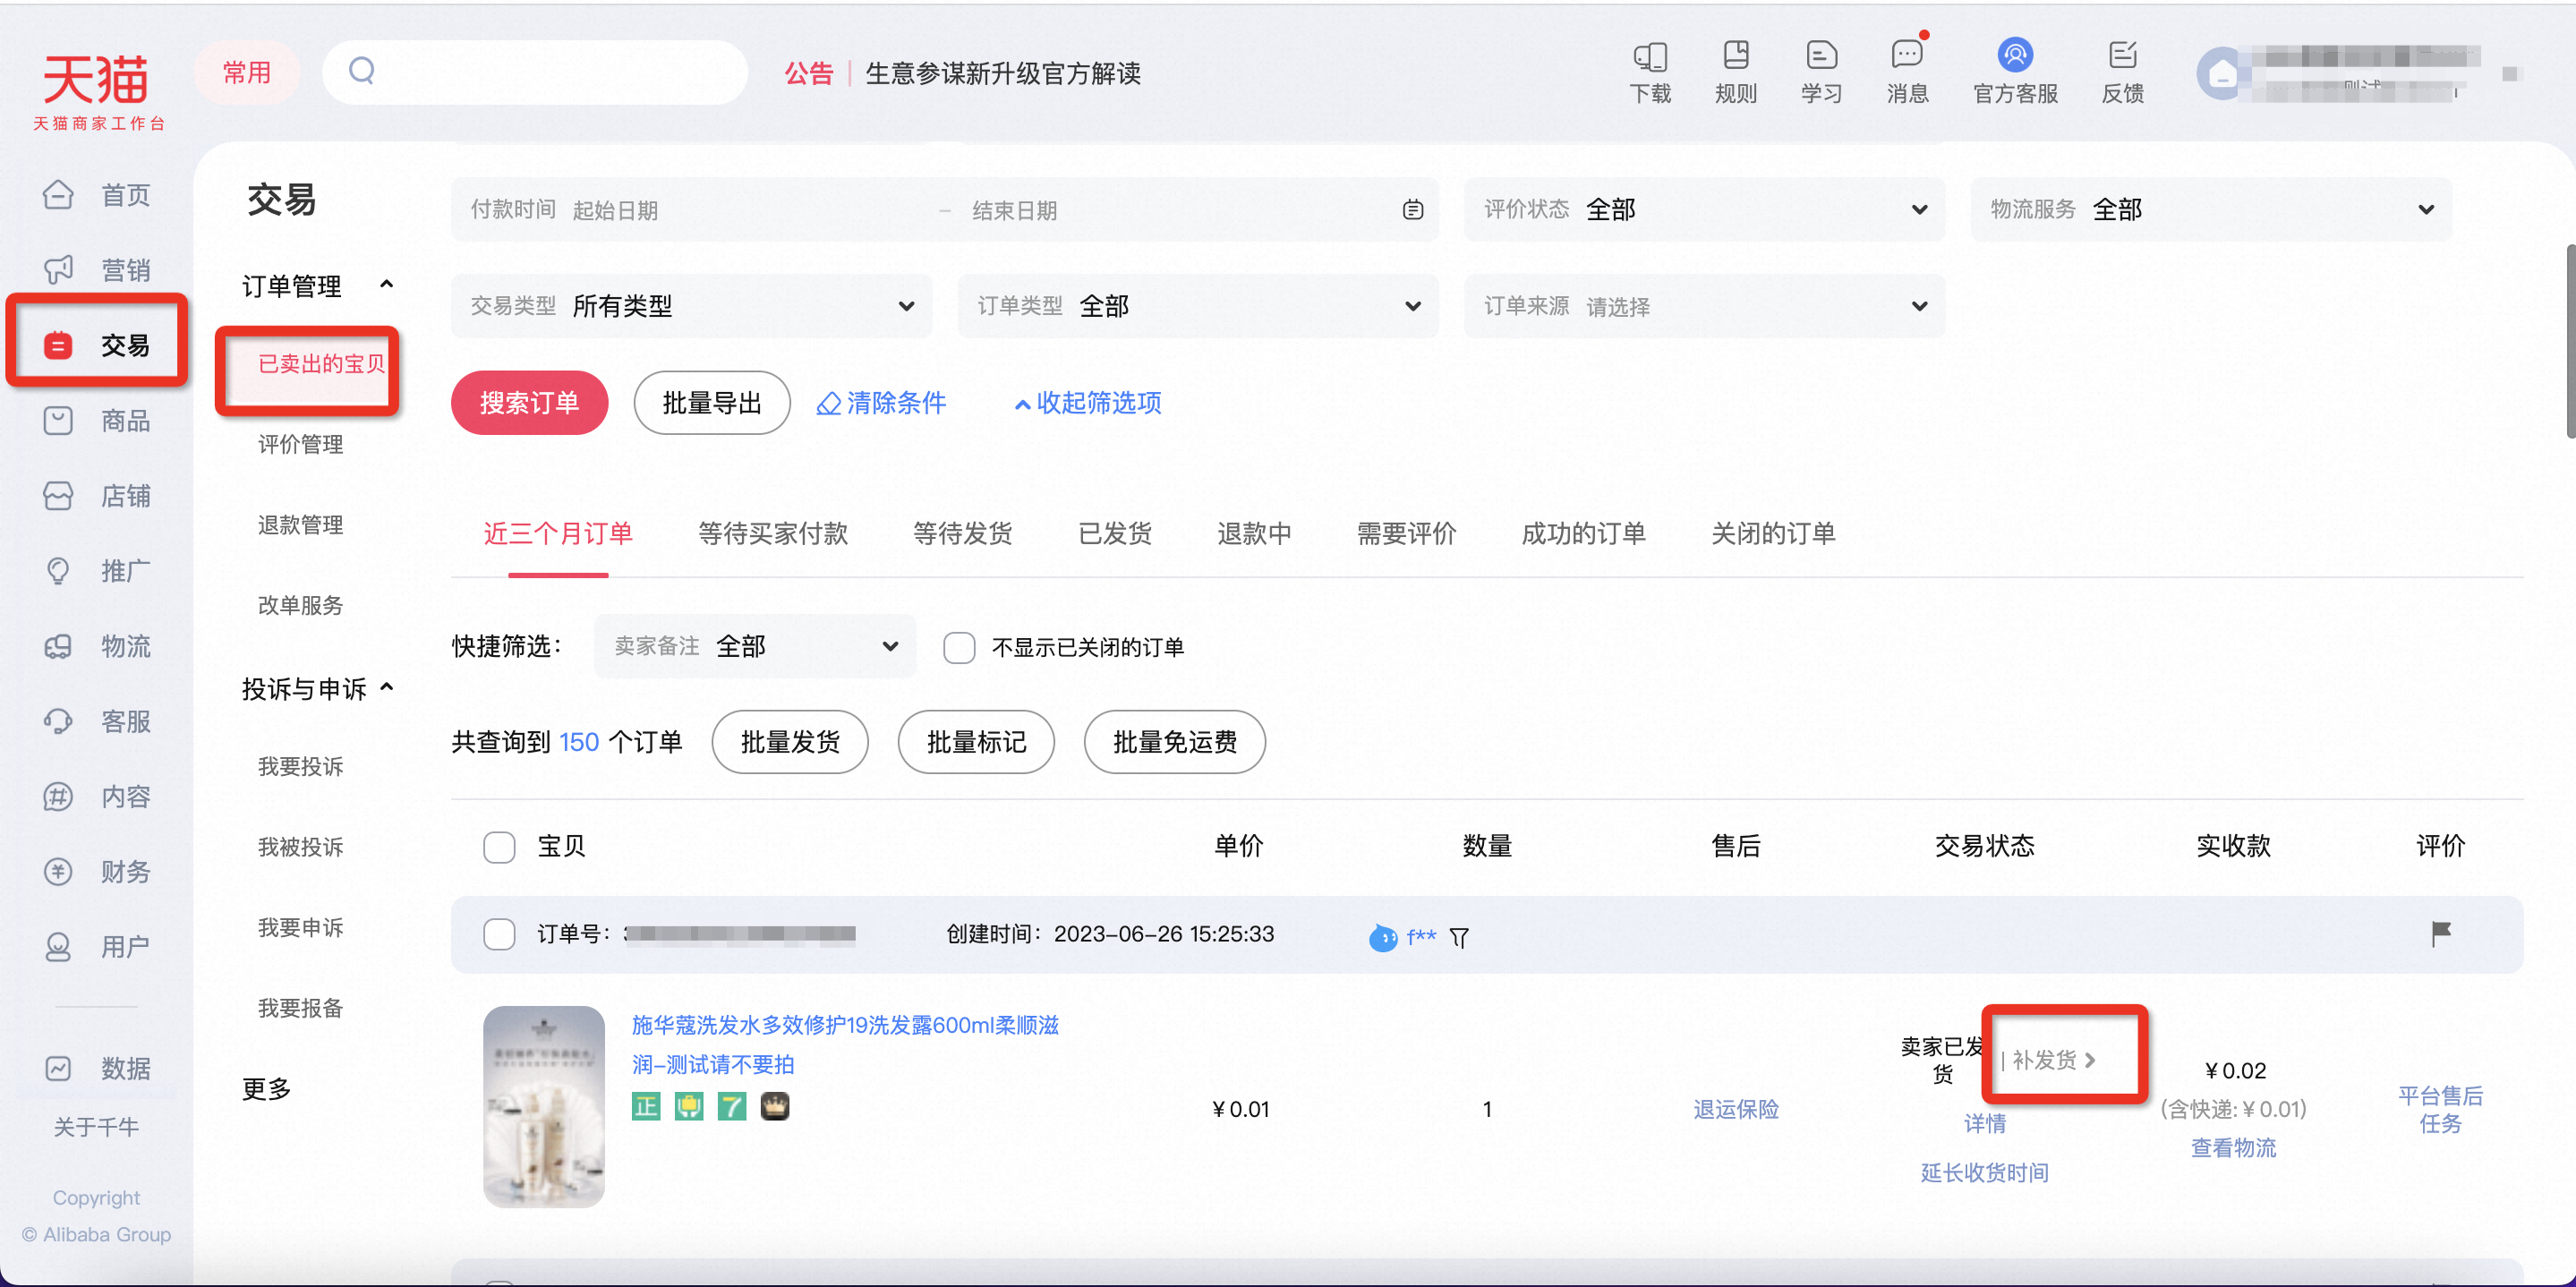Click 延长收货时间 link
2576x1287 pixels.
(1984, 1172)
